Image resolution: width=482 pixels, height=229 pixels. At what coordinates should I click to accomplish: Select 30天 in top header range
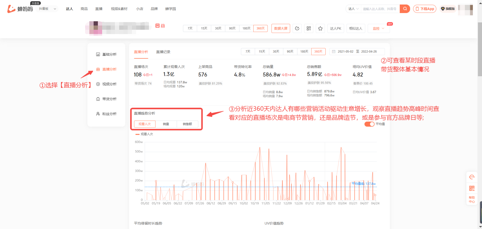click(x=218, y=28)
